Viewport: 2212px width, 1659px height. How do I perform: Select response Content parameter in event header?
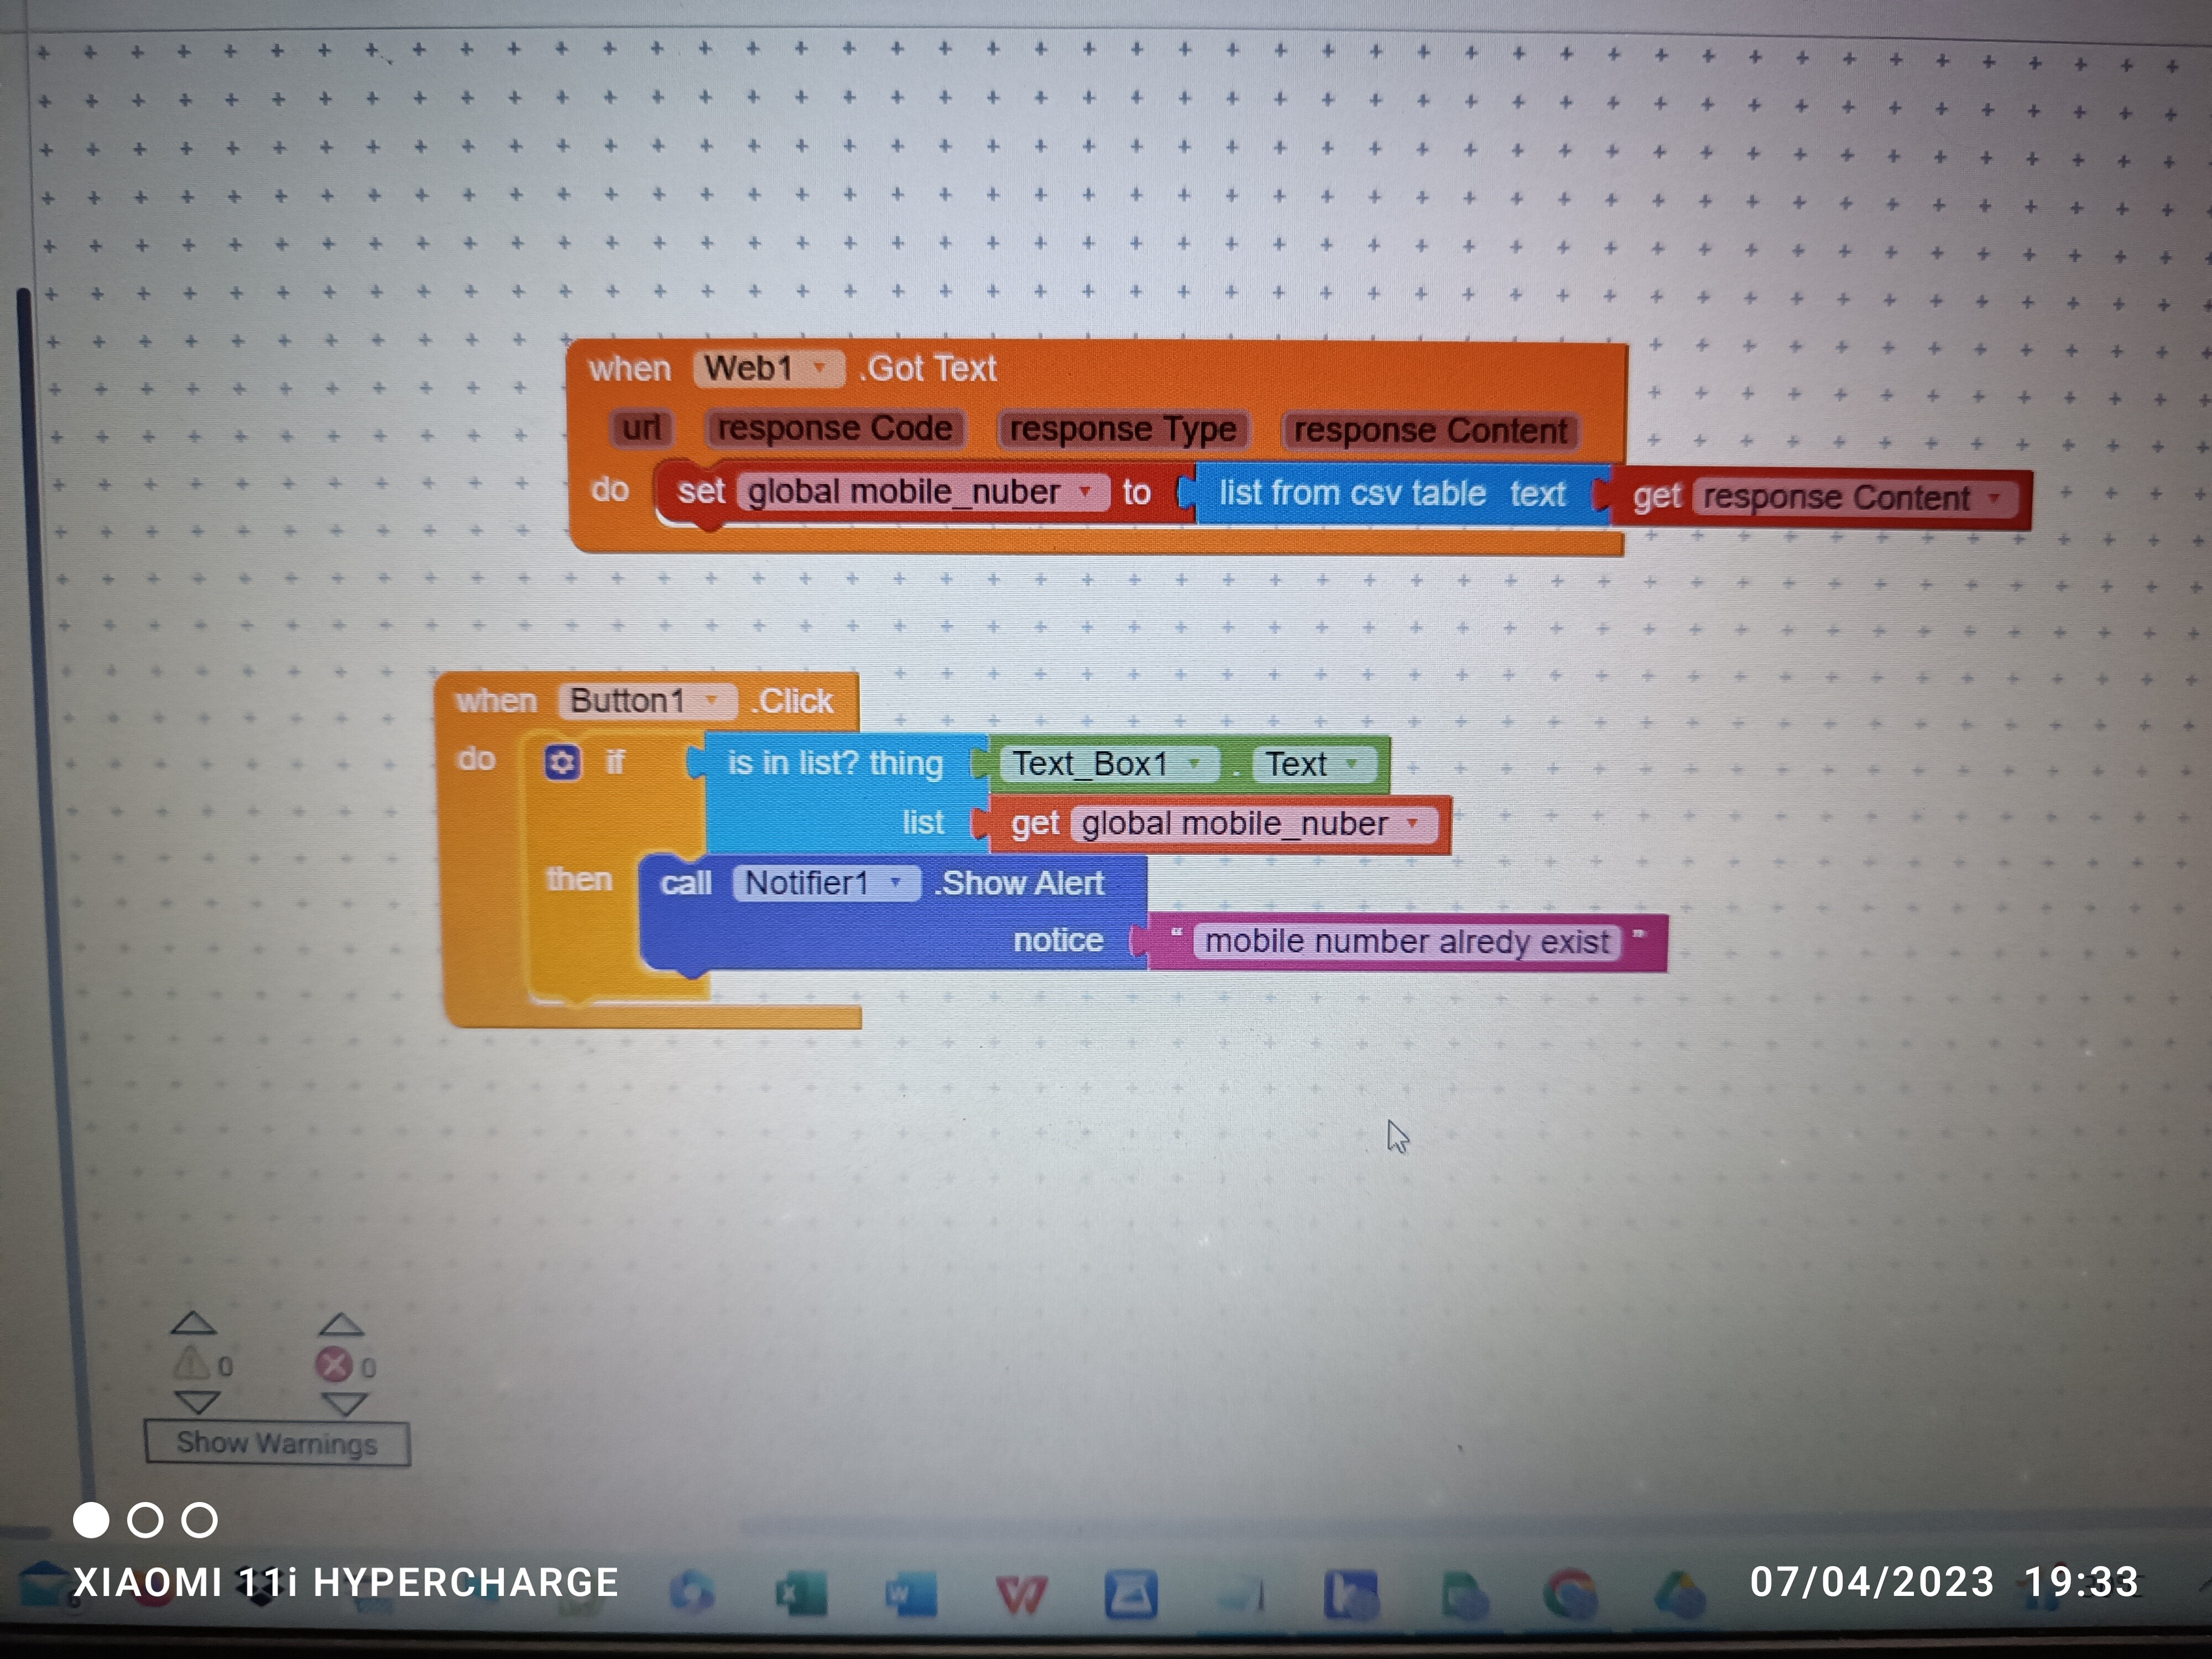coord(1430,431)
